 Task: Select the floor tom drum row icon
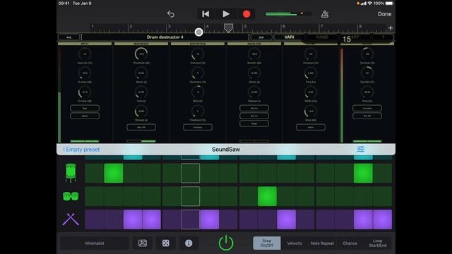pyautogui.click(x=71, y=173)
